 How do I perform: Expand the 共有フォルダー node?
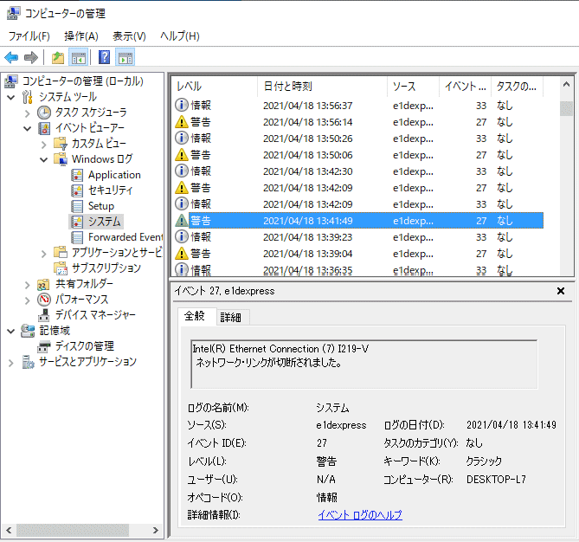(28, 284)
